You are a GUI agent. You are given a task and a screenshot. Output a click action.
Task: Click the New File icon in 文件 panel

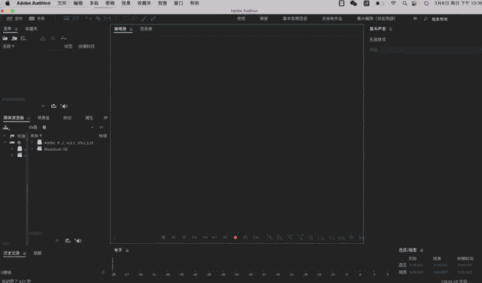(x=23, y=38)
